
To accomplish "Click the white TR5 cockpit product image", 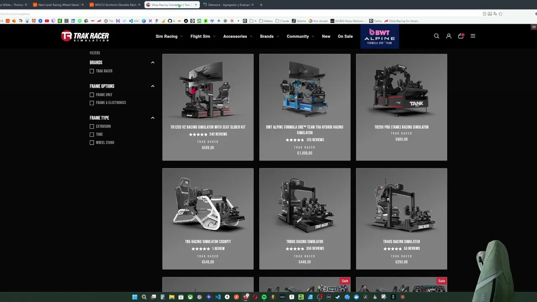I will 208,203.
